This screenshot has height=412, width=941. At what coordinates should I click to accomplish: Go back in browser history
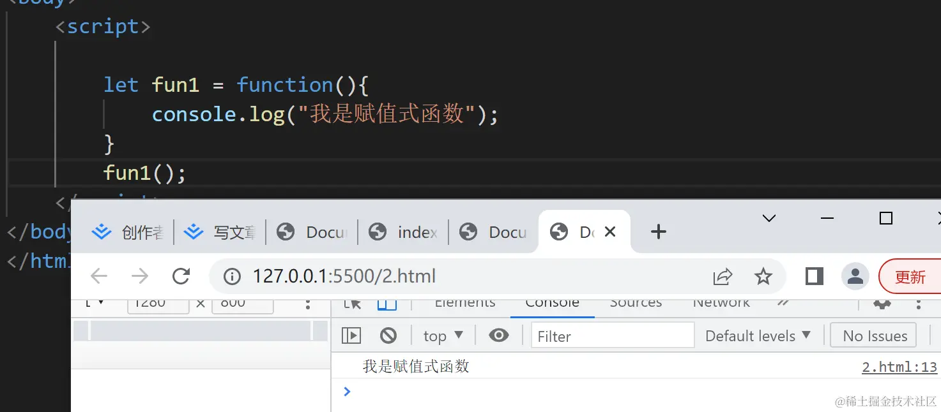[x=99, y=276]
